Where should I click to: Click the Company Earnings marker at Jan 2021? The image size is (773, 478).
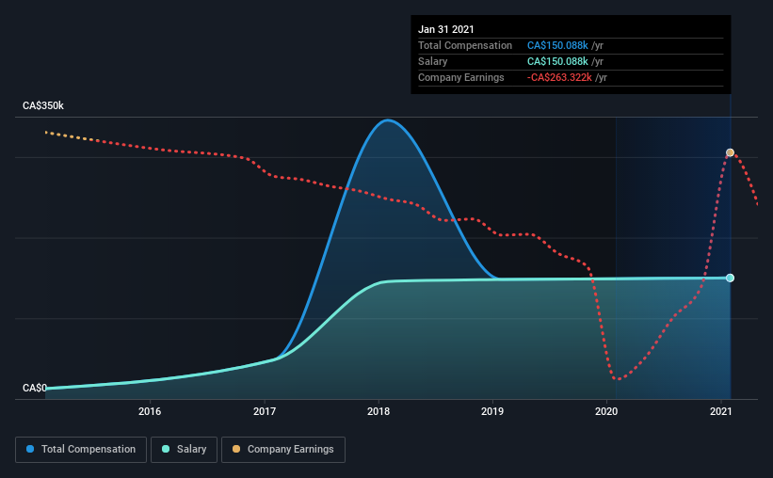730,152
